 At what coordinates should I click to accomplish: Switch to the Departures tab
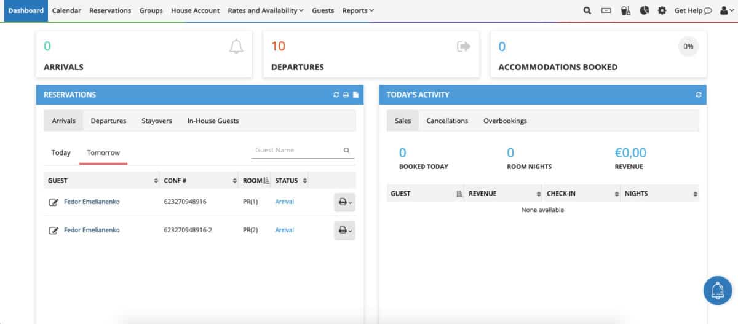[x=108, y=121]
